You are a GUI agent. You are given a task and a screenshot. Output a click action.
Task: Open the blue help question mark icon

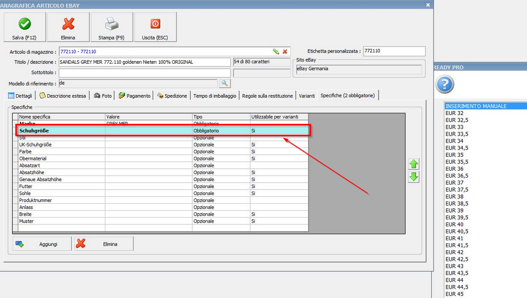click(444, 84)
